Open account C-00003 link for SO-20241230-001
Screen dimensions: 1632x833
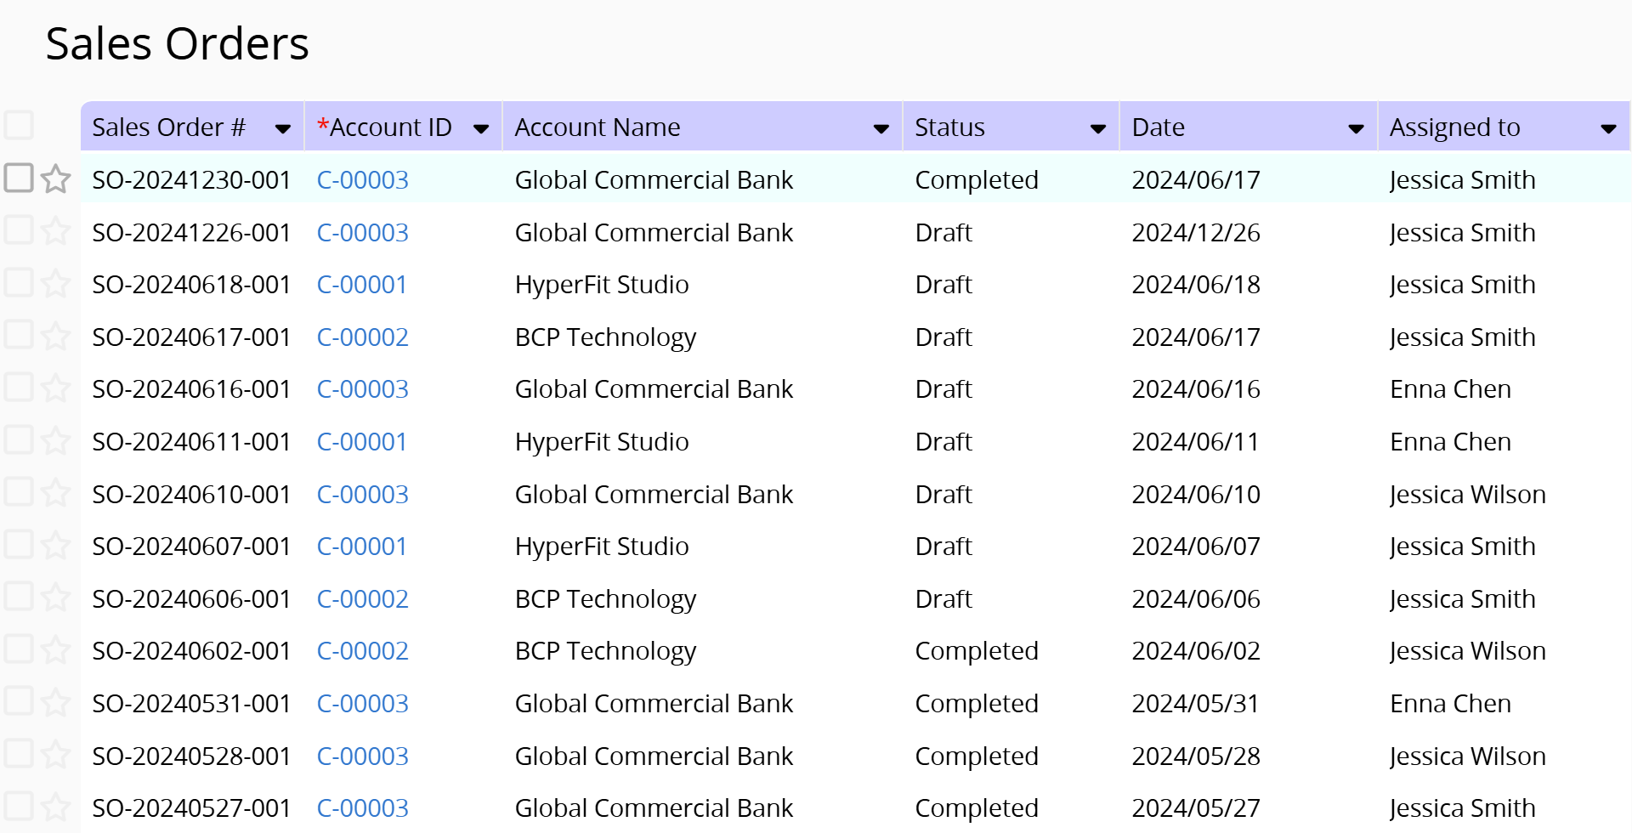[362, 180]
